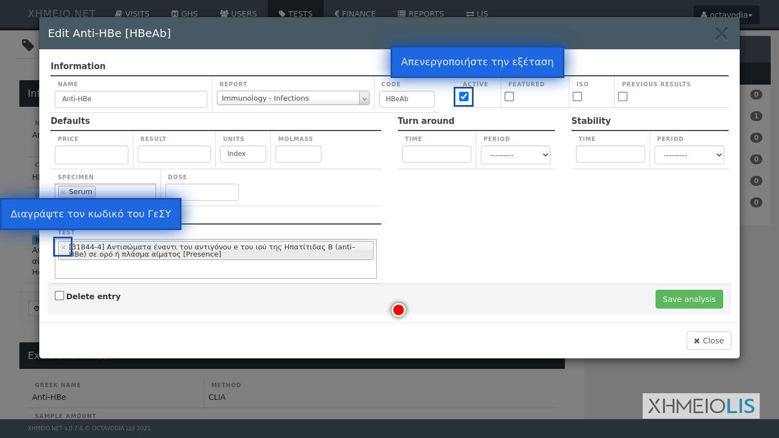The image size is (779, 438).
Task: Open the Visits navigation tab
Action: click(x=132, y=14)
